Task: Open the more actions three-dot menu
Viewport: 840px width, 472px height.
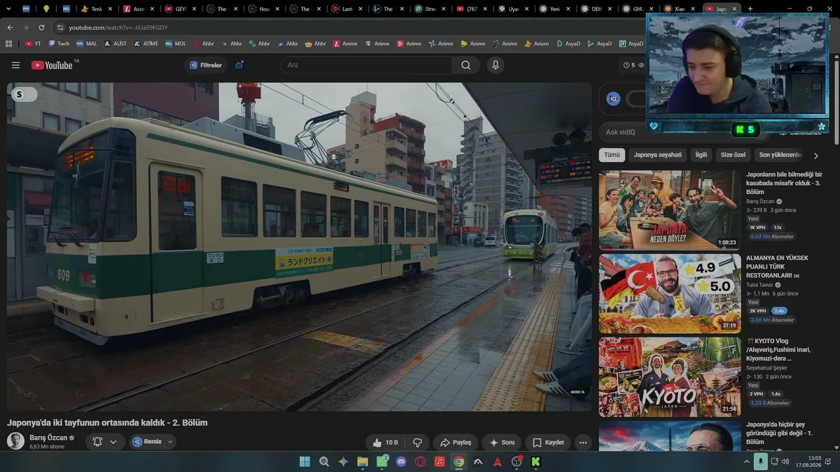Action: pyautogui.click(x=583, y=442)
